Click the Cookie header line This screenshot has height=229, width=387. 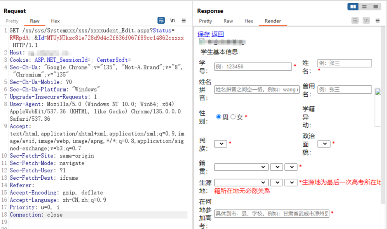pyautogui.click(x=70, y=60)
